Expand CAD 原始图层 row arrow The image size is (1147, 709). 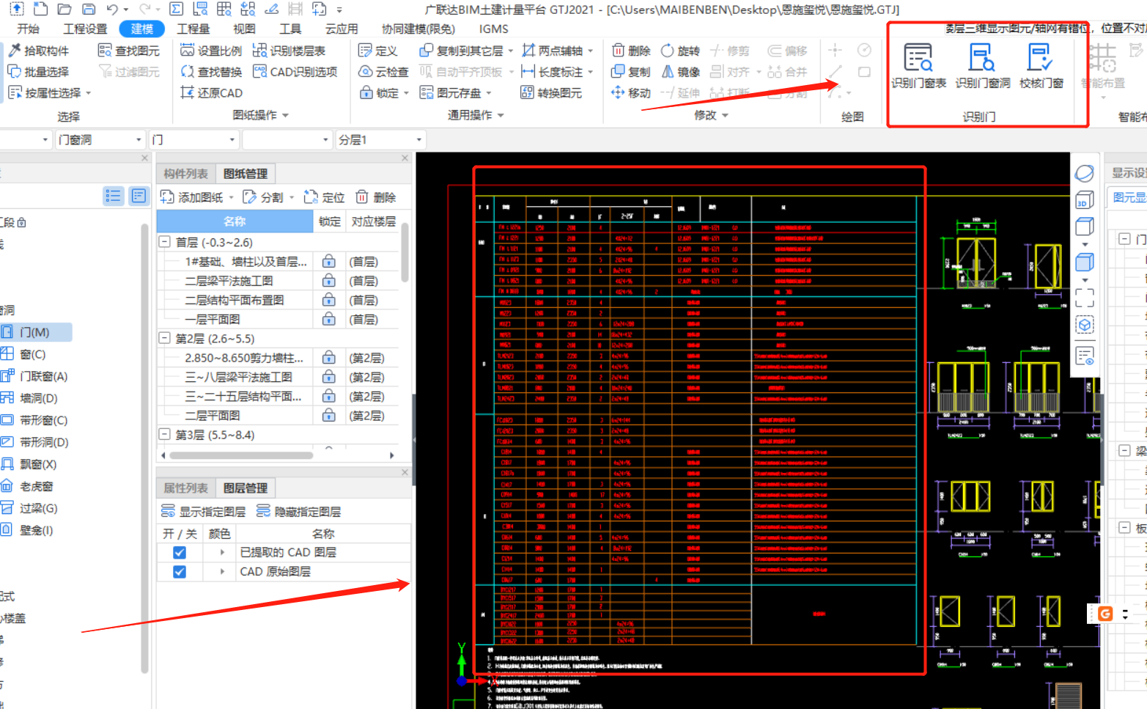click(222, 571)
